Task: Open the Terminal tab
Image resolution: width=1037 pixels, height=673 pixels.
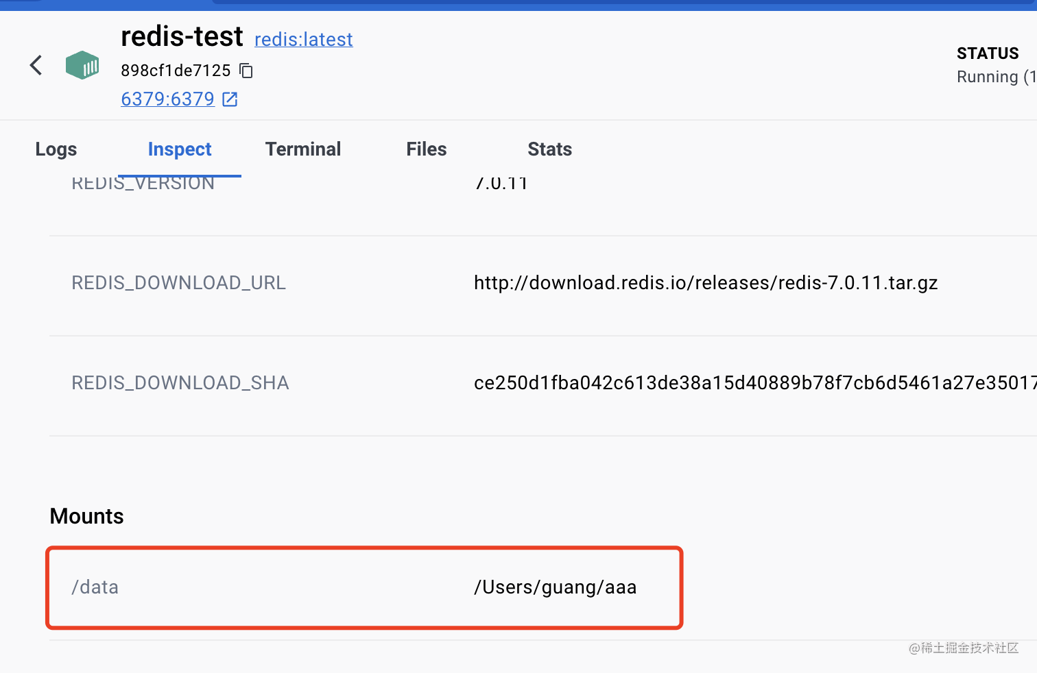Action: coord(303,149)
